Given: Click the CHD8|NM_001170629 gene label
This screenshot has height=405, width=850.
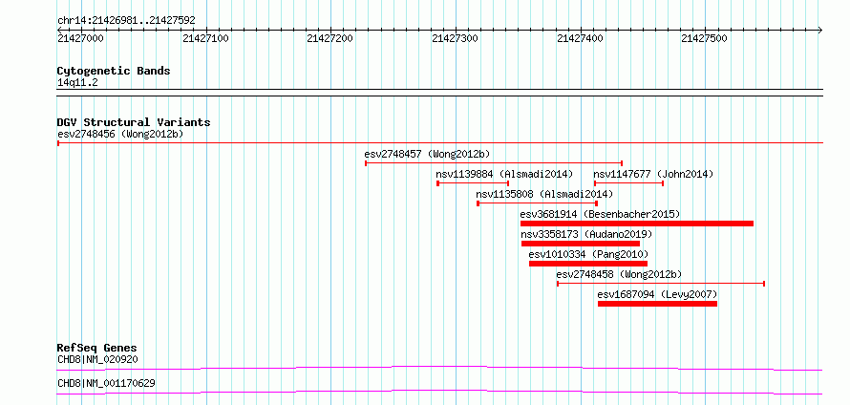Looking at the screenshot, I should (106, 383).
